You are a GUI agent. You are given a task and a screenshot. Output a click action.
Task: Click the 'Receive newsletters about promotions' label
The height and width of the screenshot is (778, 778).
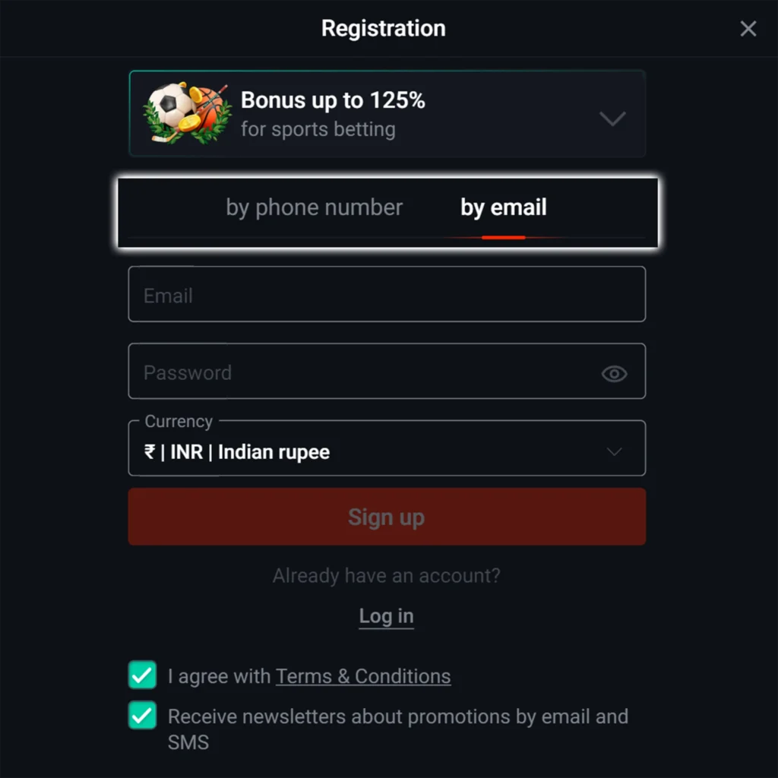(397, 716)
